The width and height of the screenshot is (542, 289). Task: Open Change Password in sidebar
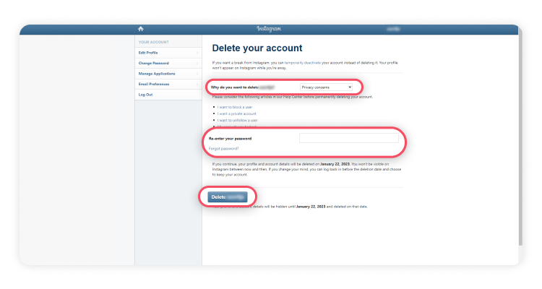[x=168, y=64]
